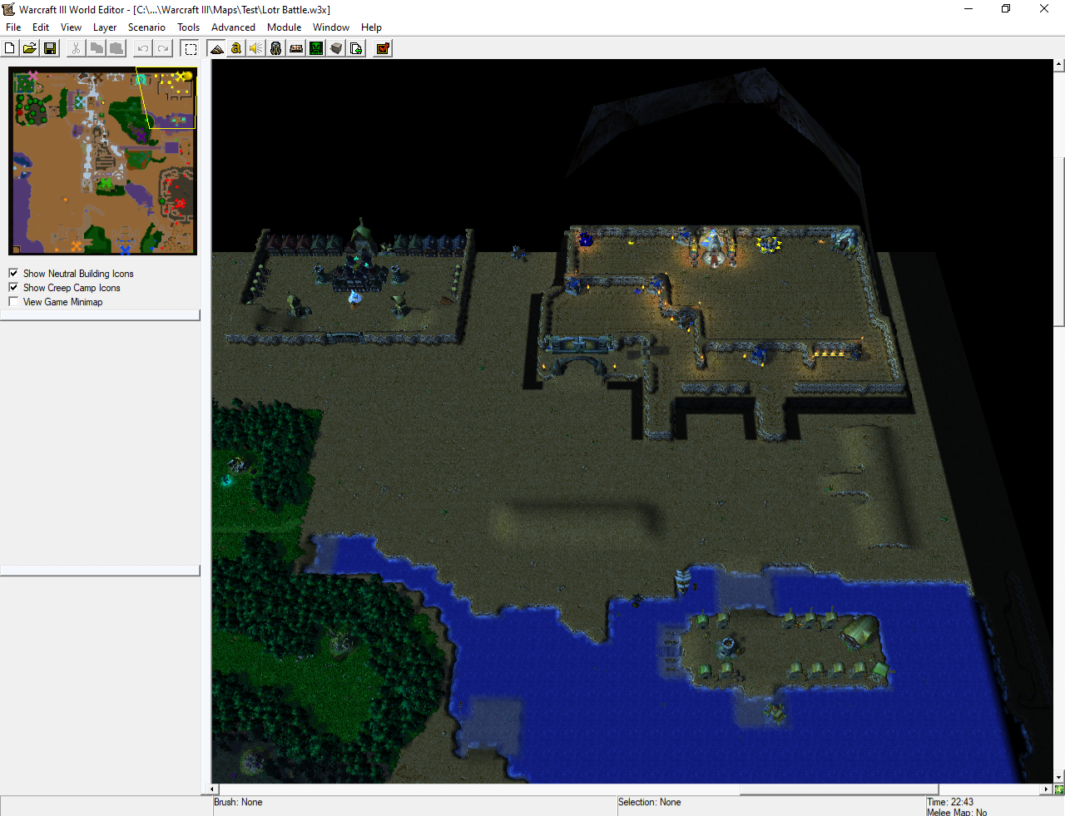
Task: Click the 'Time: 22:43' status text
Action: 950,803
